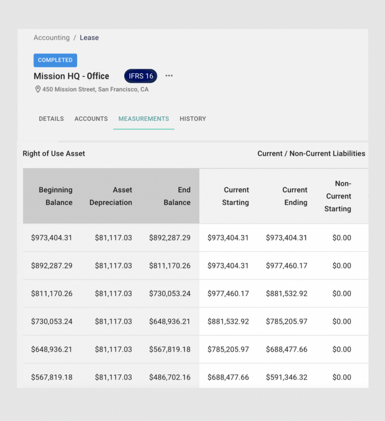Switch to the DETAILS tab
Screen dimensions: 385x421
click(51, 119)
